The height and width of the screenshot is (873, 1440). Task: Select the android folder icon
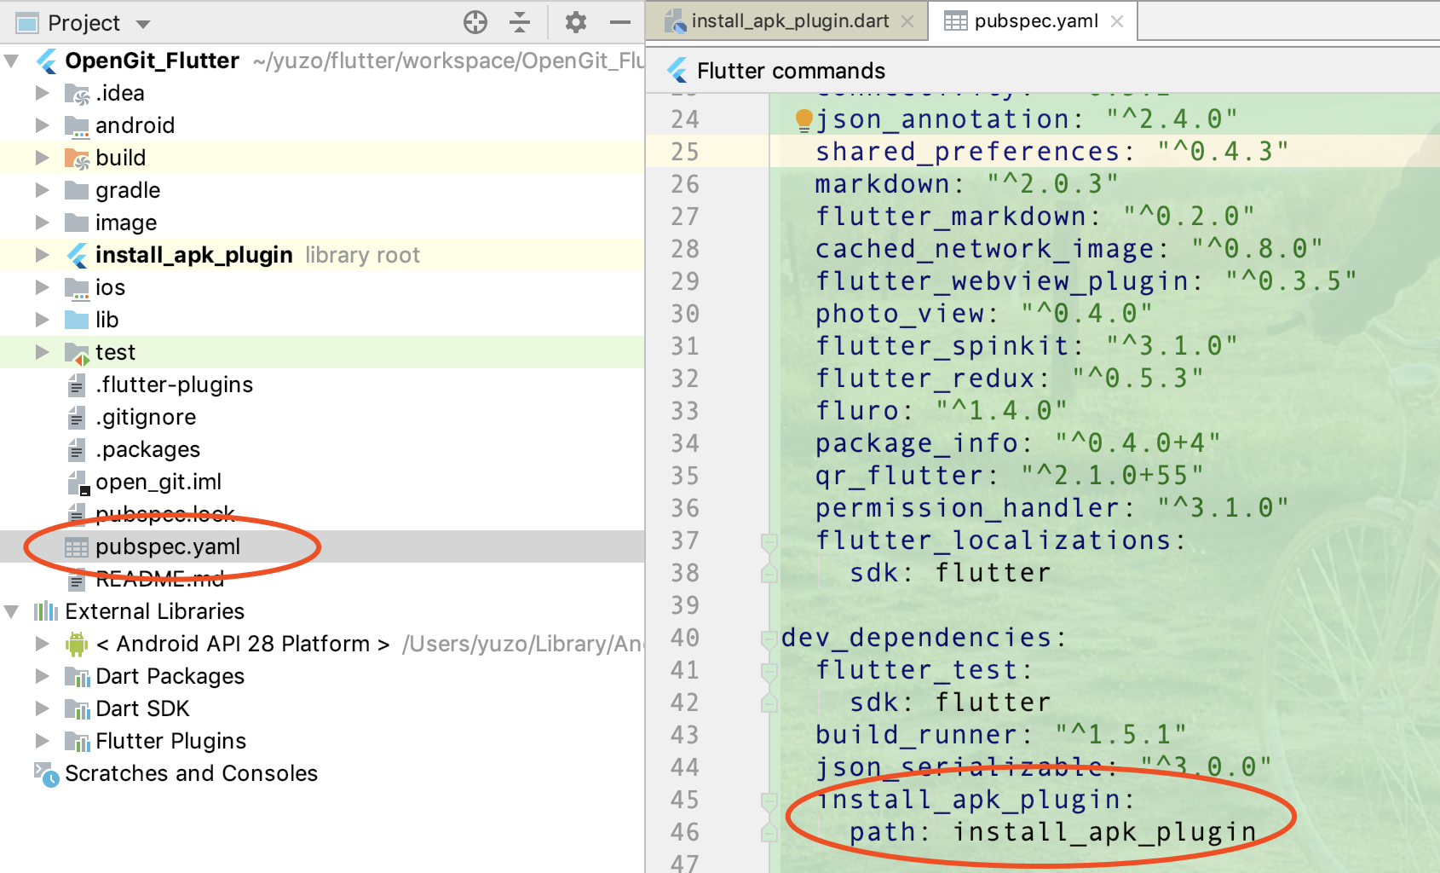click(x=77, y=125)
